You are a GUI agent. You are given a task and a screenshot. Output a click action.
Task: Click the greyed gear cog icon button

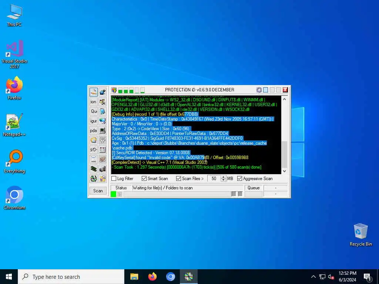pyautogui.click(x=103, y=140)
